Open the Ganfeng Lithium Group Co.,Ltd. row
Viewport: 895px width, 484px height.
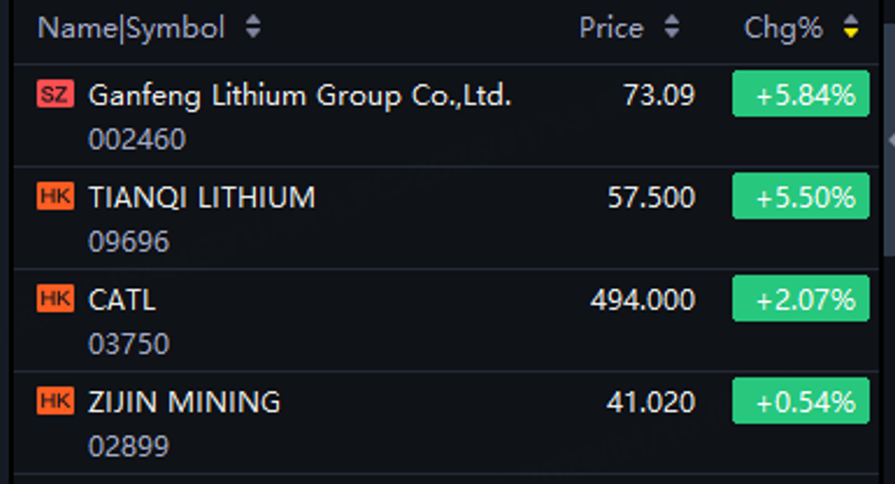(x=300, y=95)
